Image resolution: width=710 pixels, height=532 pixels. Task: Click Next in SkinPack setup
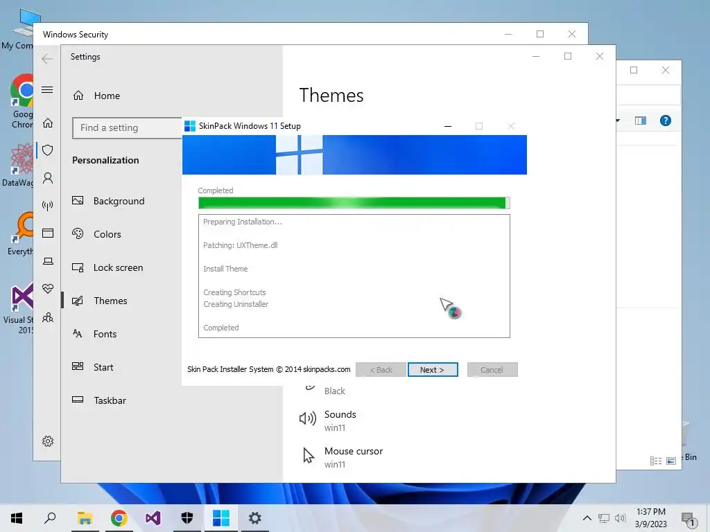433,370
